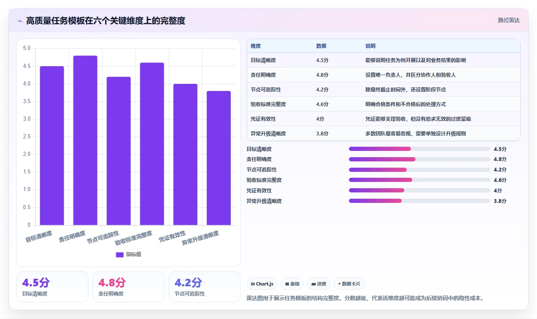Click the chart legend text 指标值
The height and width of the screenshot is (319, 537).
(x=134, y=254)
